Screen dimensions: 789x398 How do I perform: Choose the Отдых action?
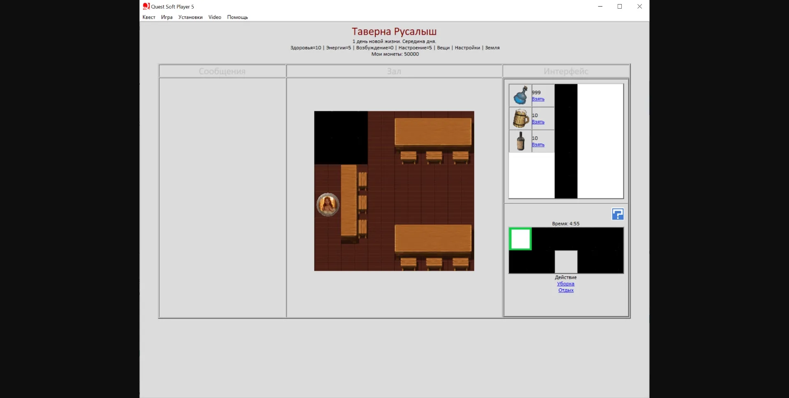565,290
